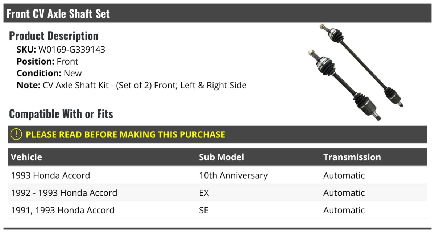Click the Transmission column header

pyautogui.click(x=352, y=157)
